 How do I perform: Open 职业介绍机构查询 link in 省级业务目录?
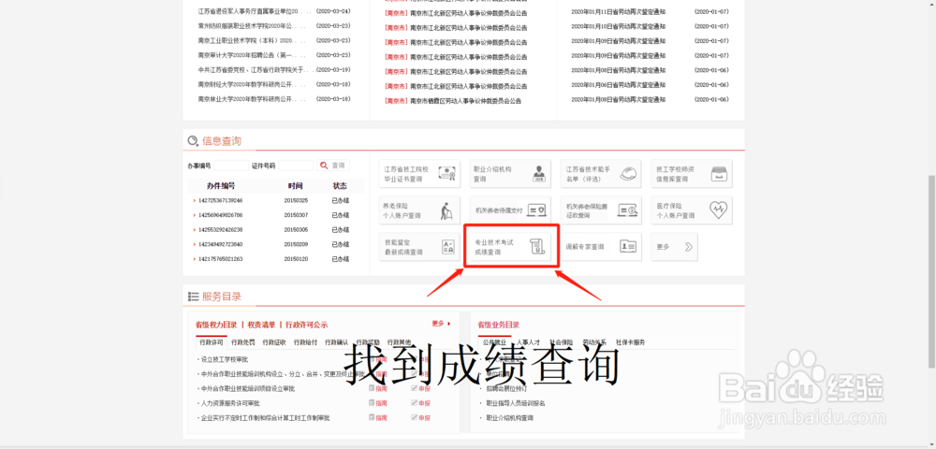click(x=510, y=418)
